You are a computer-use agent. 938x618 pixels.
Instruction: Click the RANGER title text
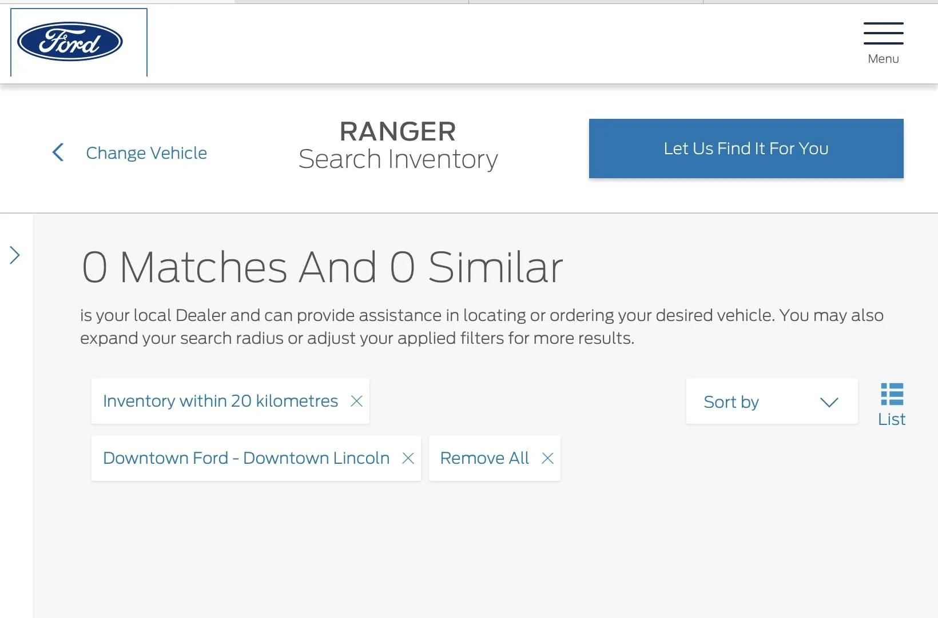point(398,131)
